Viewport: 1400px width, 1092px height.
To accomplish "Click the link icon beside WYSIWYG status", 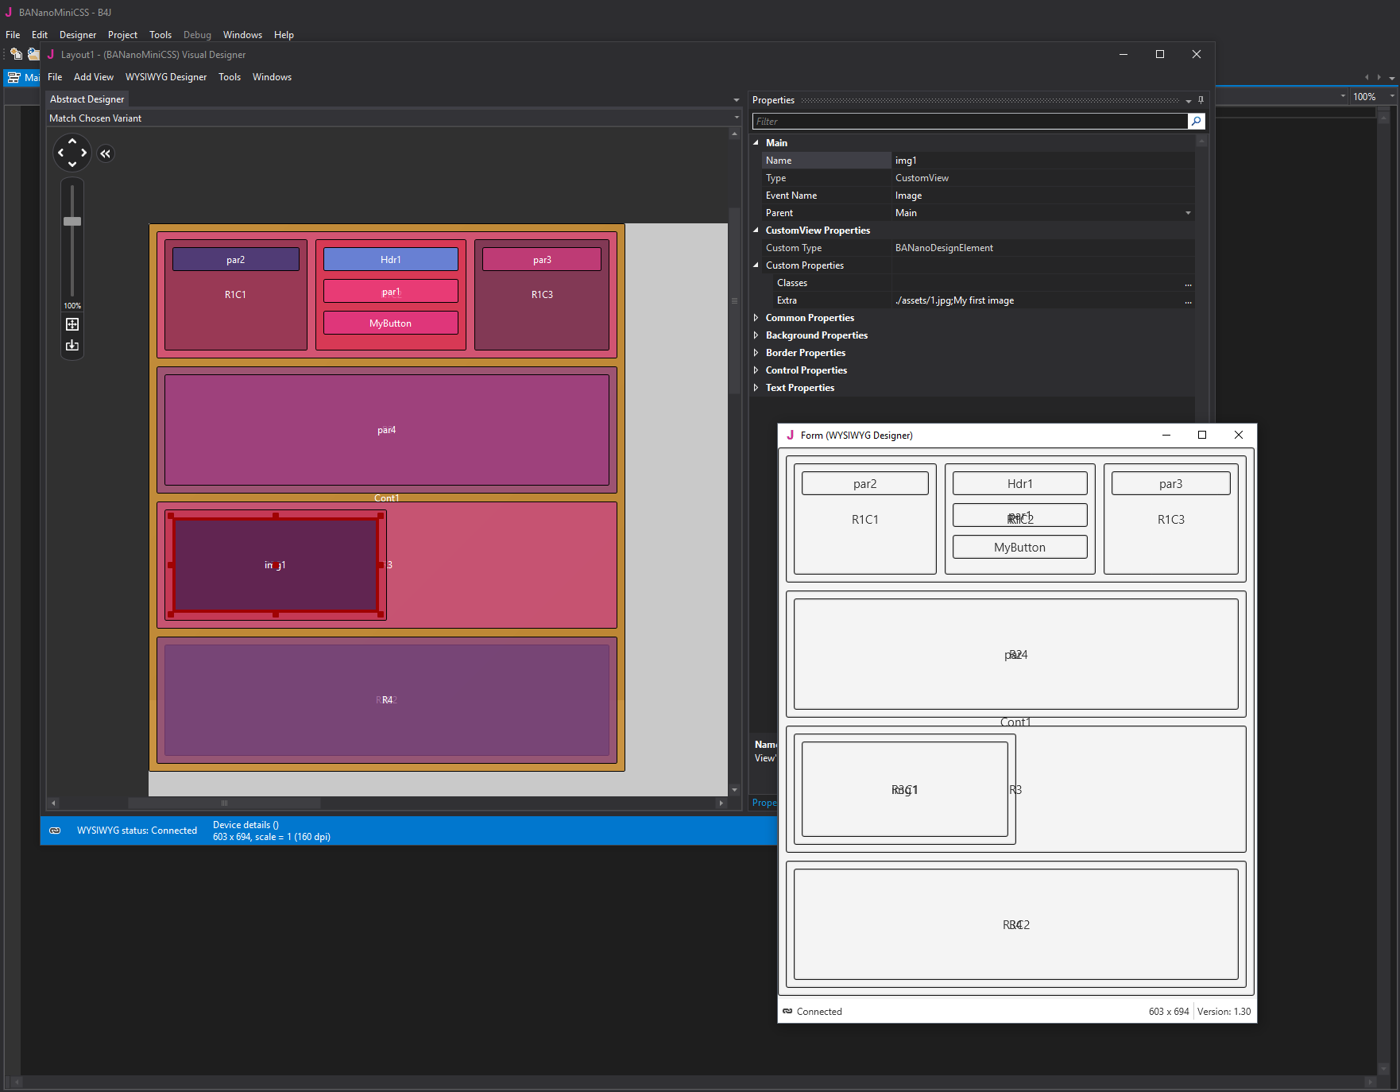I will tap(55, 831).
